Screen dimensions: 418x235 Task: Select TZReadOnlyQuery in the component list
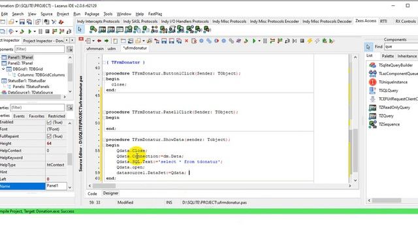[x=394, y=107]
